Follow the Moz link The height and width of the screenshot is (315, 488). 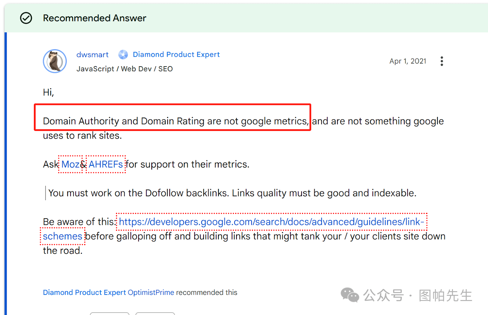[70, 164]
